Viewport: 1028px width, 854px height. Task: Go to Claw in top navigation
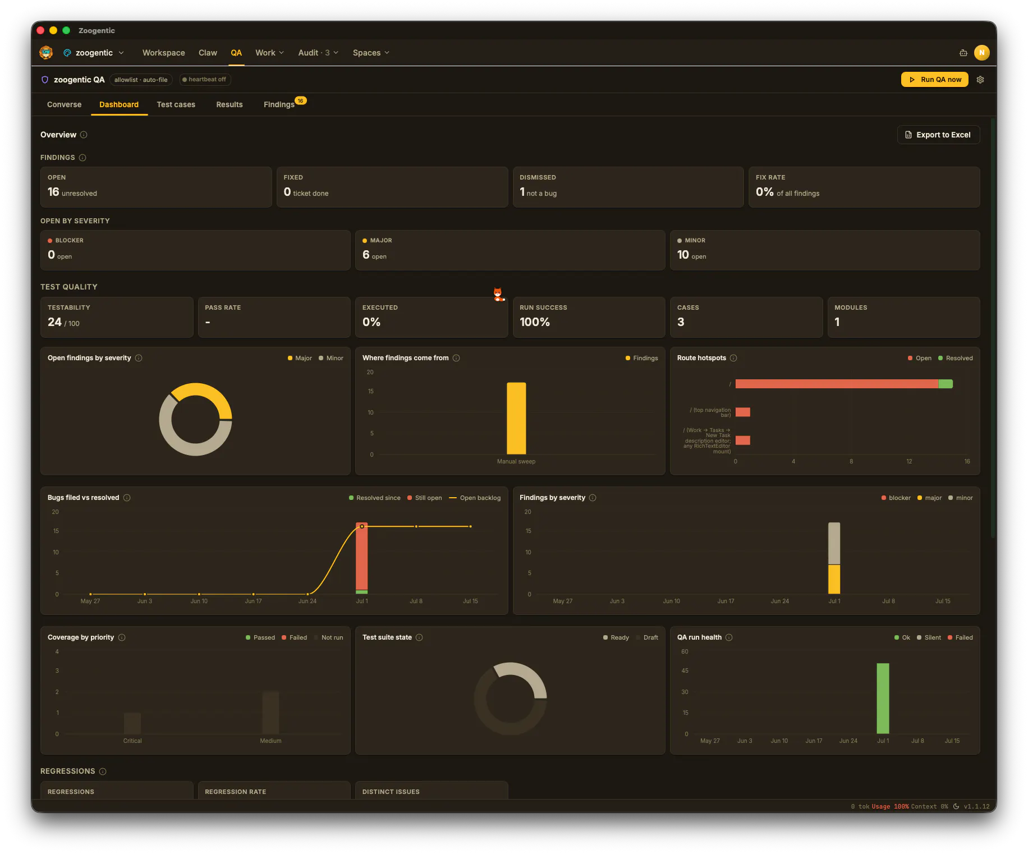pyautogui.click(x=208, y=53)
